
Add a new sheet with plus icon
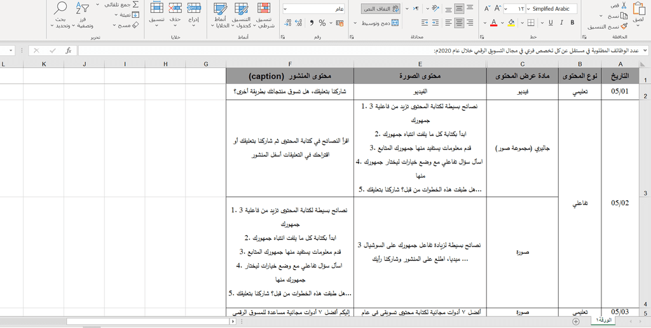(576, 322)
